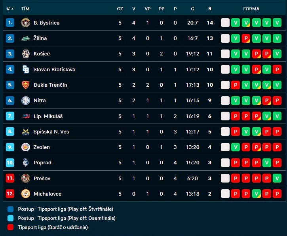Click the red Baráž o udržanie legend swatch
This screenshot has height=236, width=287.
10,227
